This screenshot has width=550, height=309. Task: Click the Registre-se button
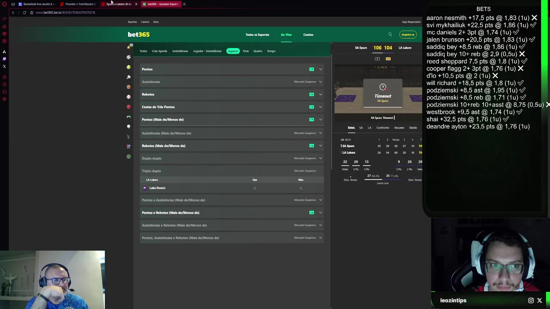pyautogui.click(x=408, y=35)
